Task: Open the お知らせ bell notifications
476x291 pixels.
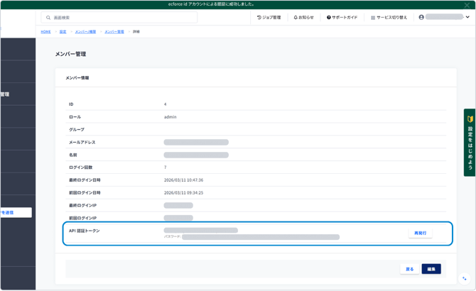Action: coord(303,18)
